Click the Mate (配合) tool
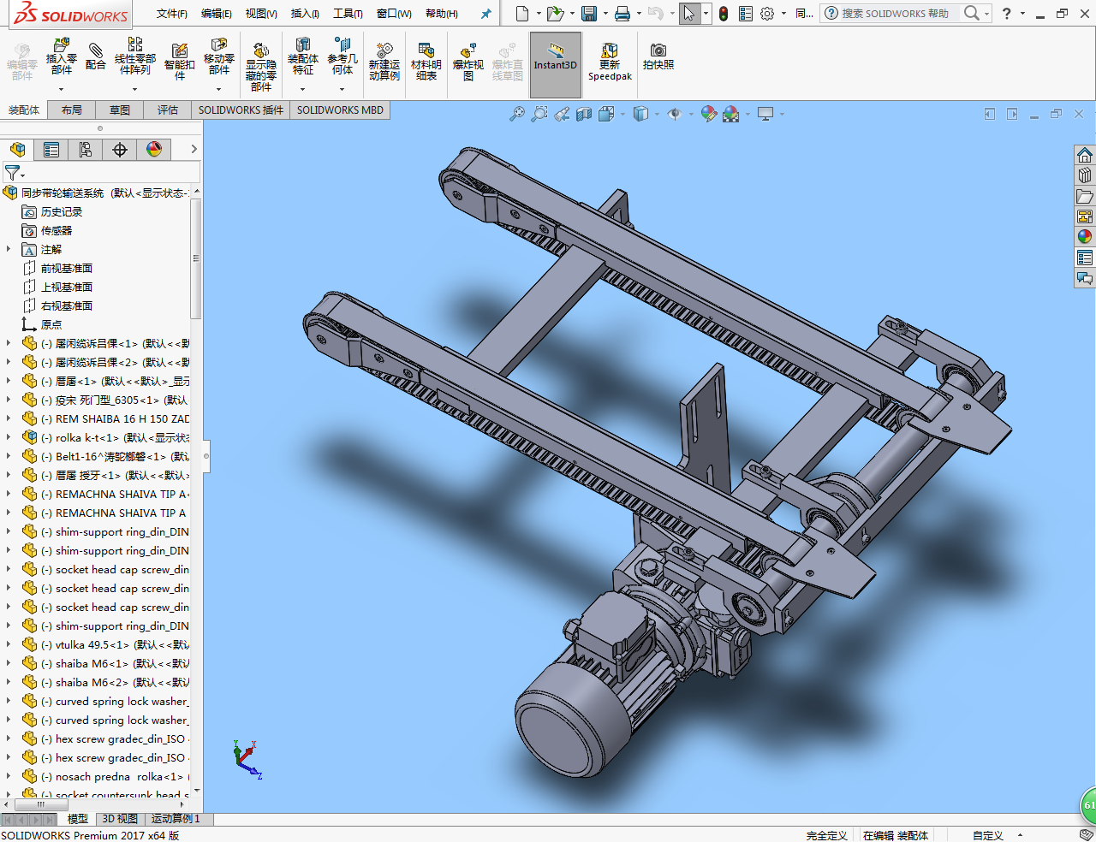Image resolution: width=1096 pixels, height=842 pixels. [x=96, y=56]
